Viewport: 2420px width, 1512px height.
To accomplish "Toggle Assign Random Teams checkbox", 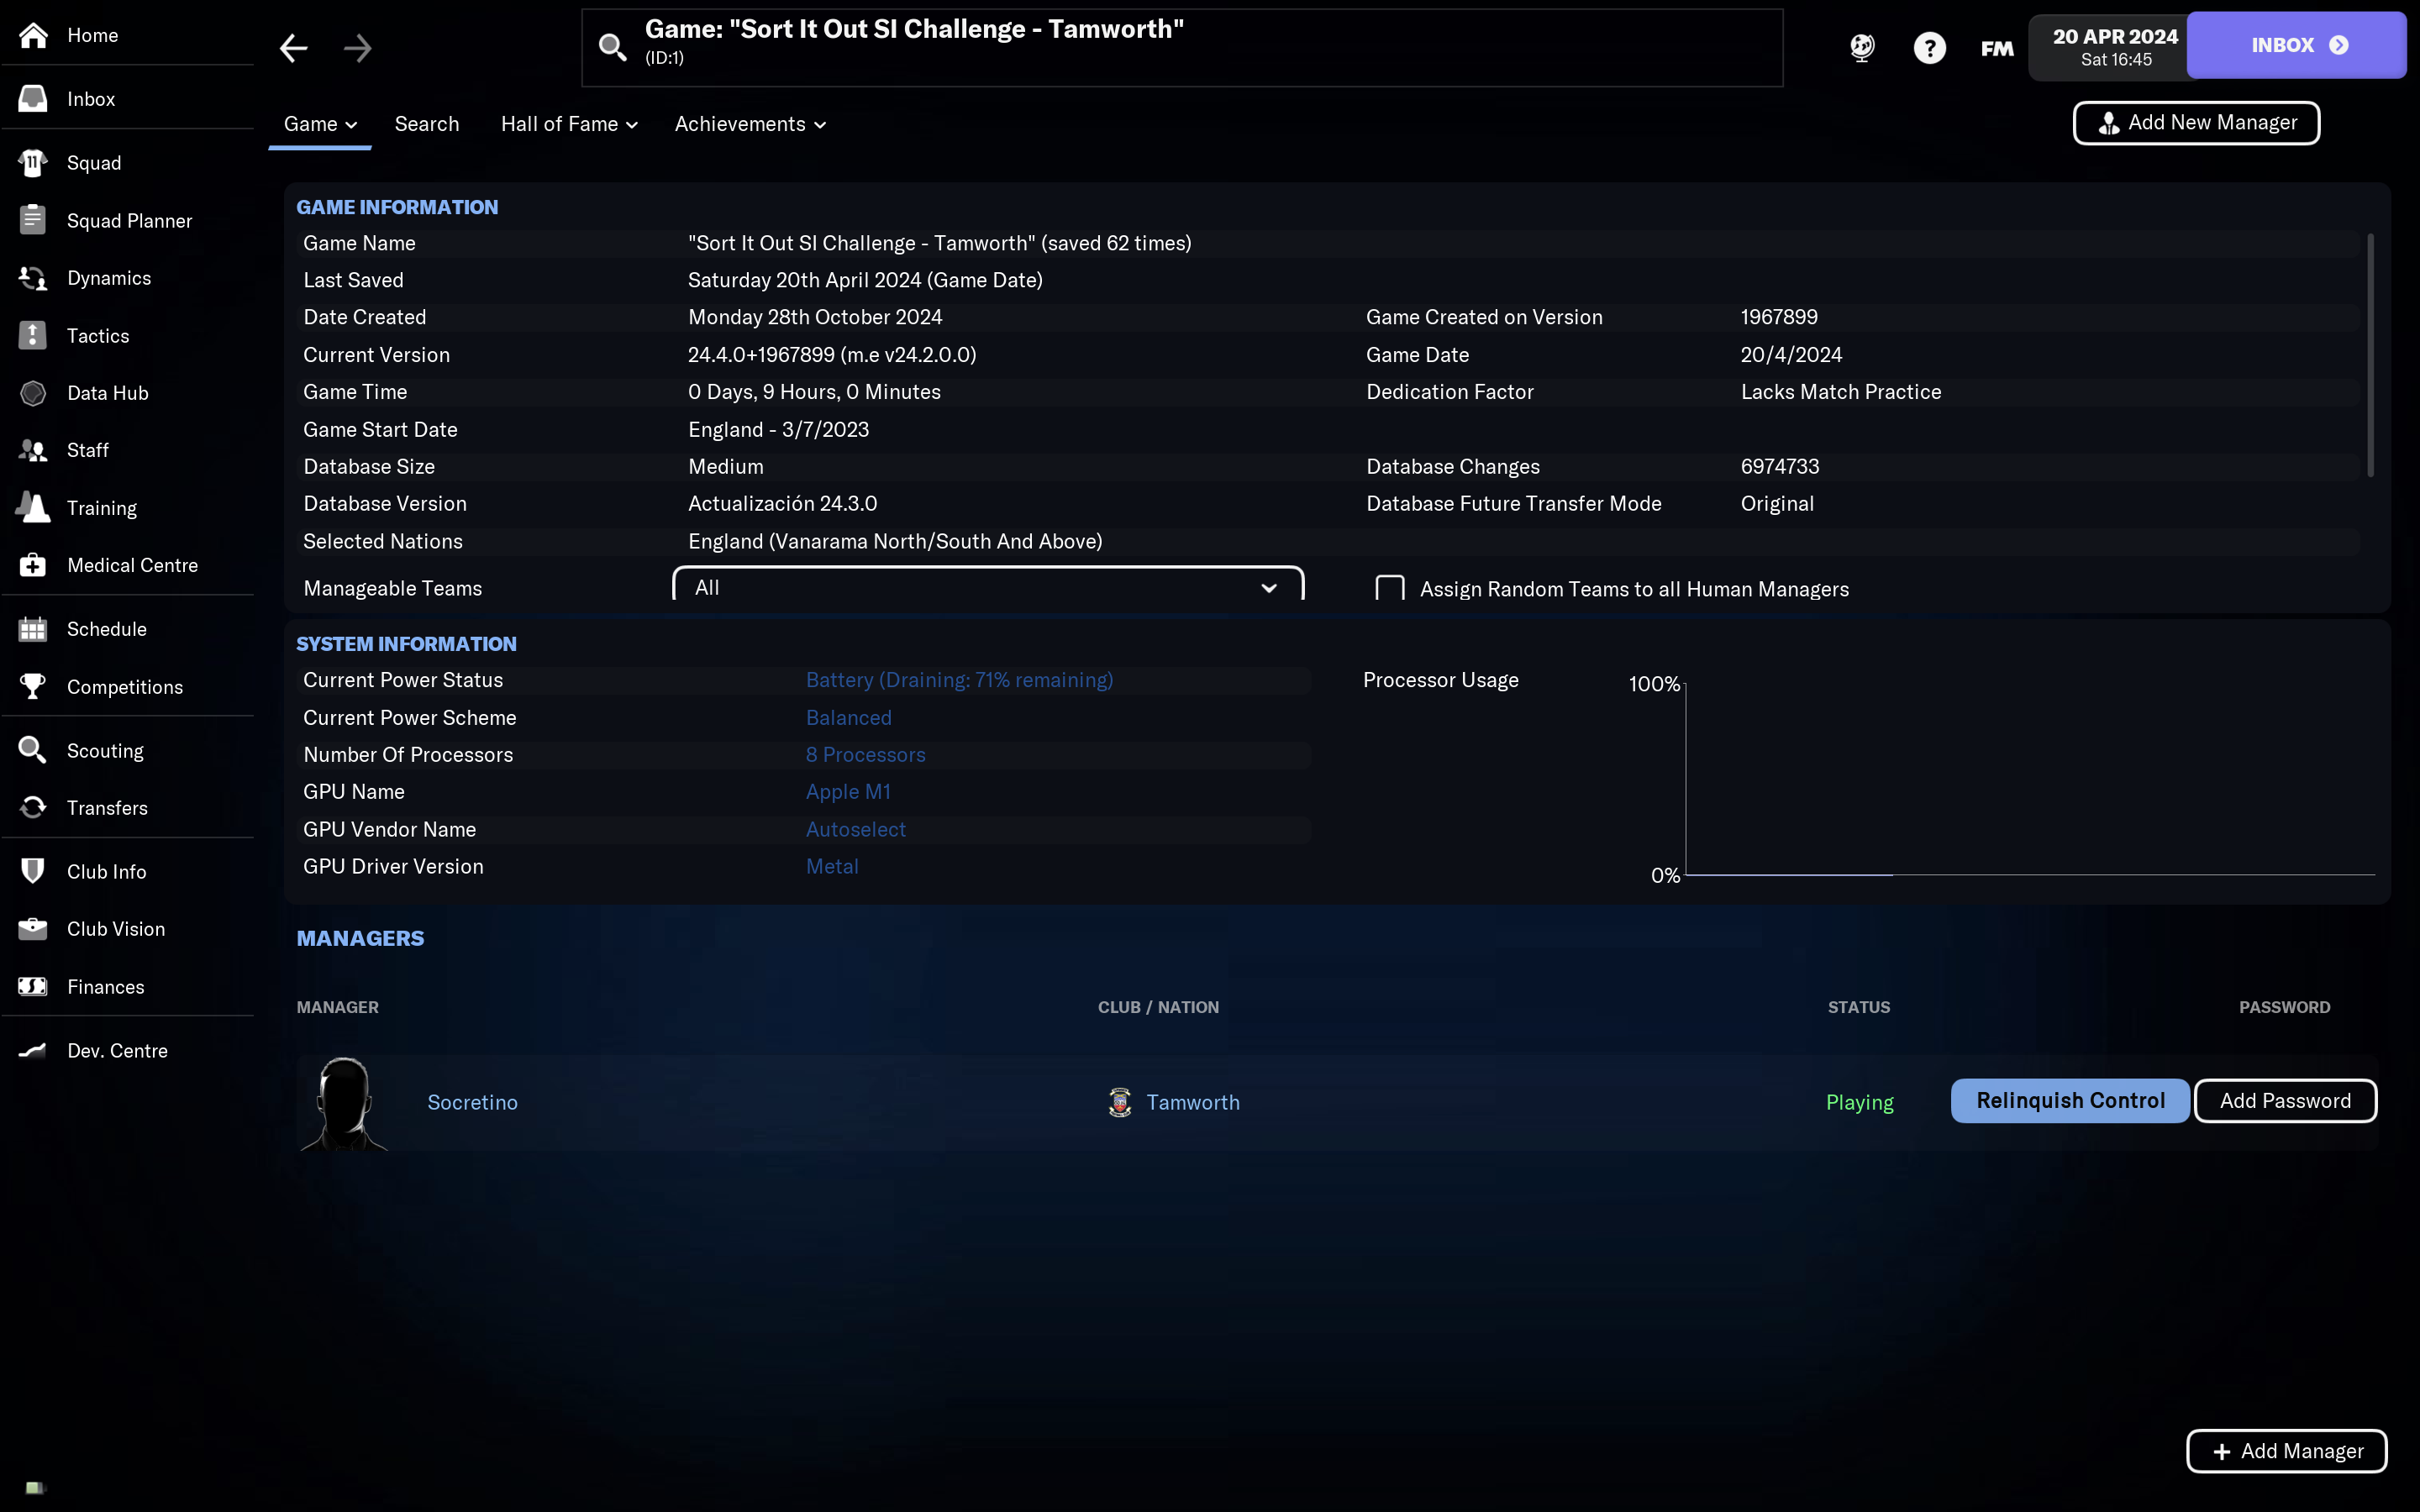I will coord(1391,589).
